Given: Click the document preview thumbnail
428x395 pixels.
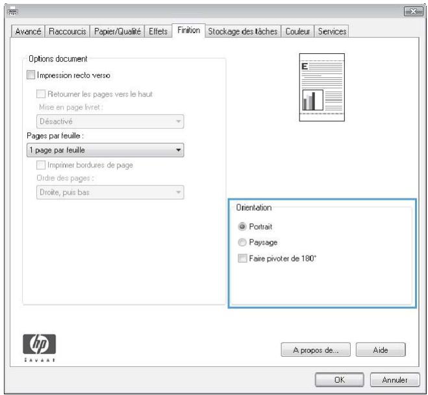Looking at the screenshot, I should (322, 87).
